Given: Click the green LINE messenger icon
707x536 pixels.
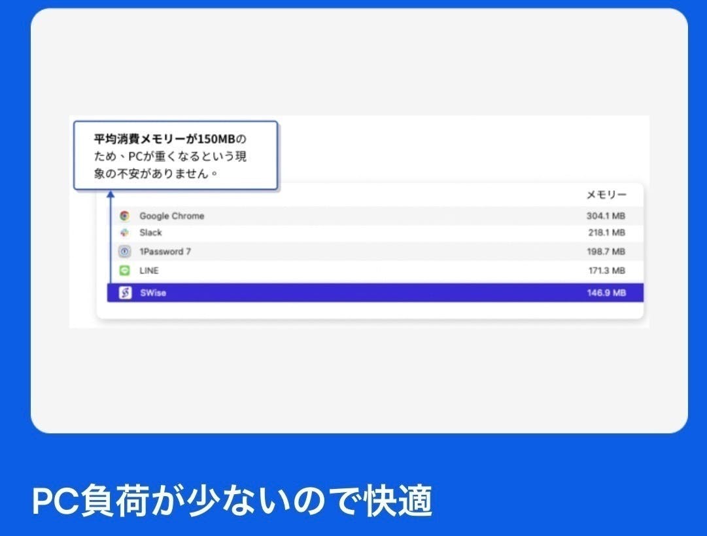Looking at the screenshot, I should [x=123, y=270].
